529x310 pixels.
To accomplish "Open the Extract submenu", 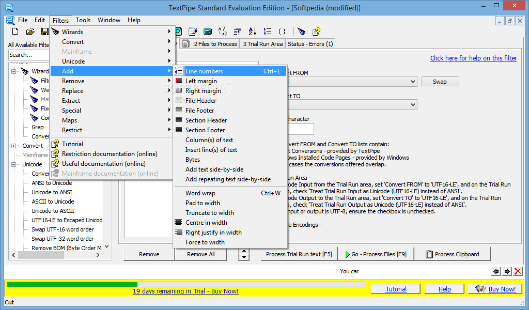I will click(x=112, y=101).
